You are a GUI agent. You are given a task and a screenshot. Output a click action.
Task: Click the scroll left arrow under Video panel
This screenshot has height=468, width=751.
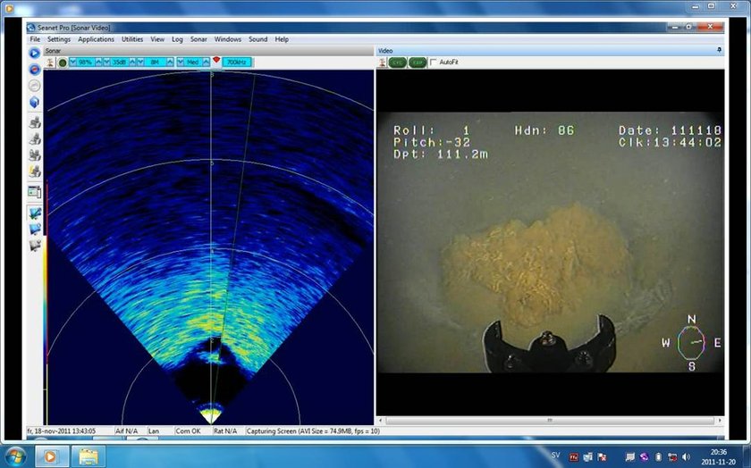(x=381, y=421)
